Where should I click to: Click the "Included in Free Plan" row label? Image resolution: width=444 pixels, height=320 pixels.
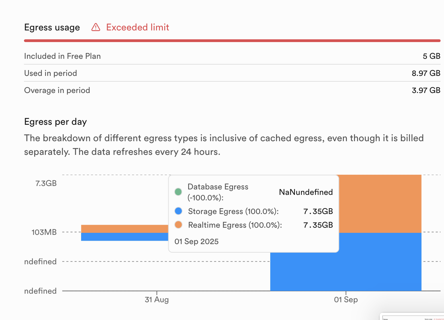pyautogui.click(x=62, y=56)
